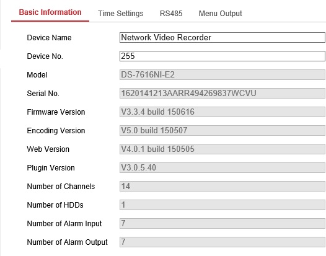Click the Serial No. label
Image resolution: width=326 pixels, height=256 pixels.
pos(43,94)
